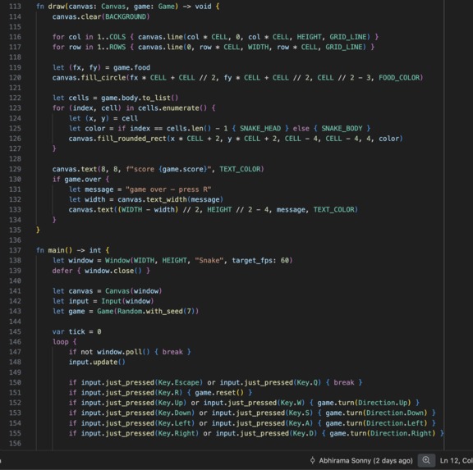Click line number 156 in the gutter
The height and width of the screenshot is (470, 473).
click(15, 444)
